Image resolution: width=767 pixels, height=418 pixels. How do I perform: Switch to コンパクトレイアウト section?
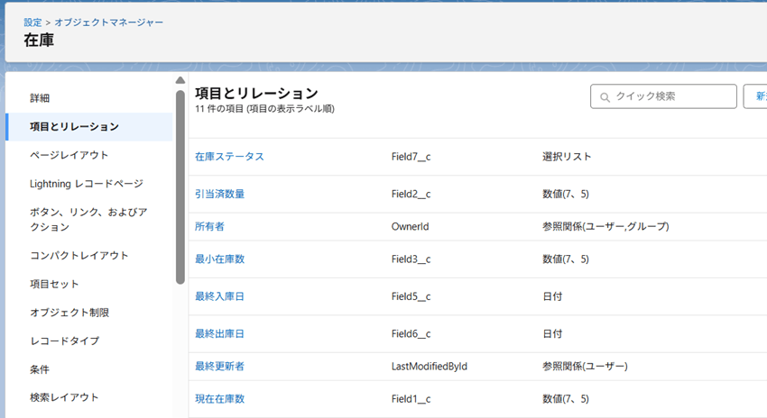click(79, 255)
